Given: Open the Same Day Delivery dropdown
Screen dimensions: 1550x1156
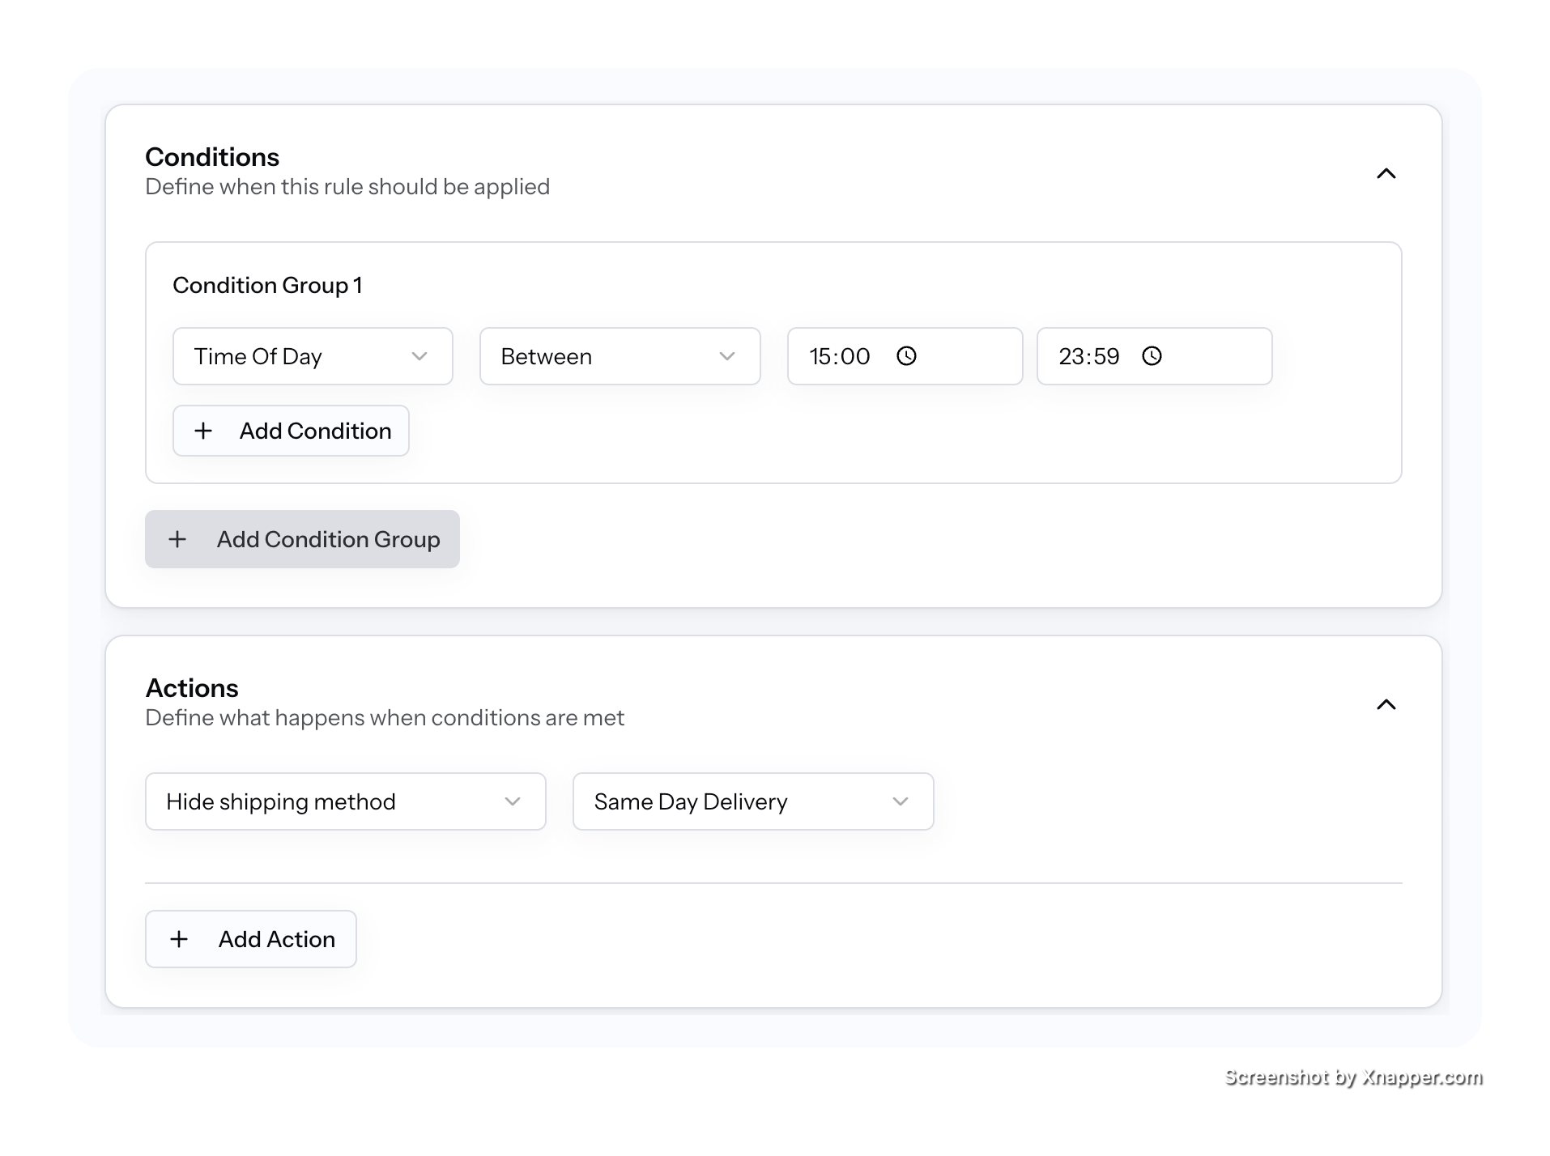Looking at the screenshot, I should coord(752,801).
